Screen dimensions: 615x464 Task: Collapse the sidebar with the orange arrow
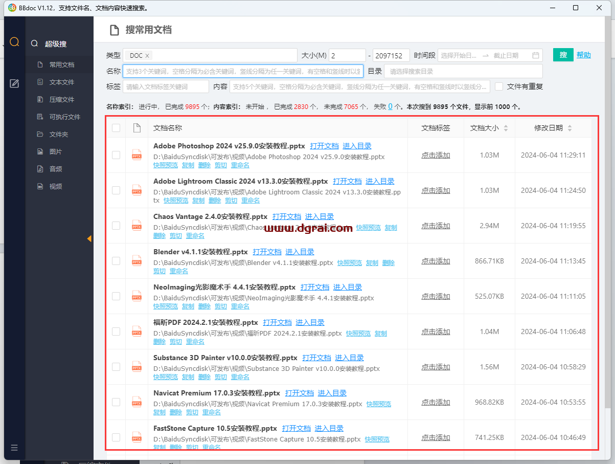coord(89,238)
